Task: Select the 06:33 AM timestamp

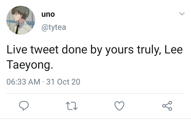Action: click(x=23, y=82)
